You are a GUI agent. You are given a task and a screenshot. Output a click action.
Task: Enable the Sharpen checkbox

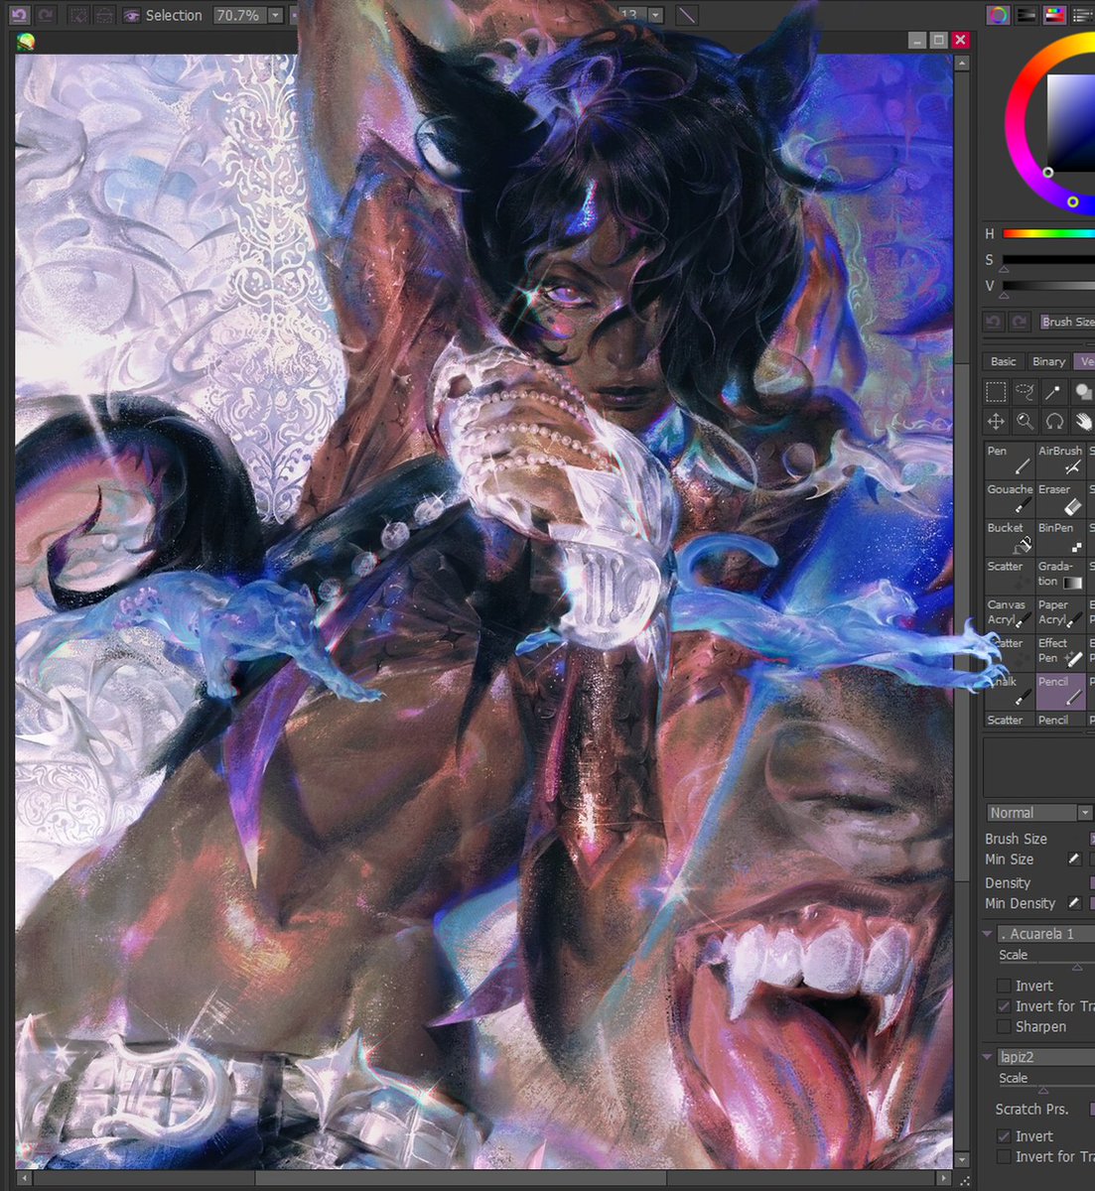click(x=1004, y=1027)
